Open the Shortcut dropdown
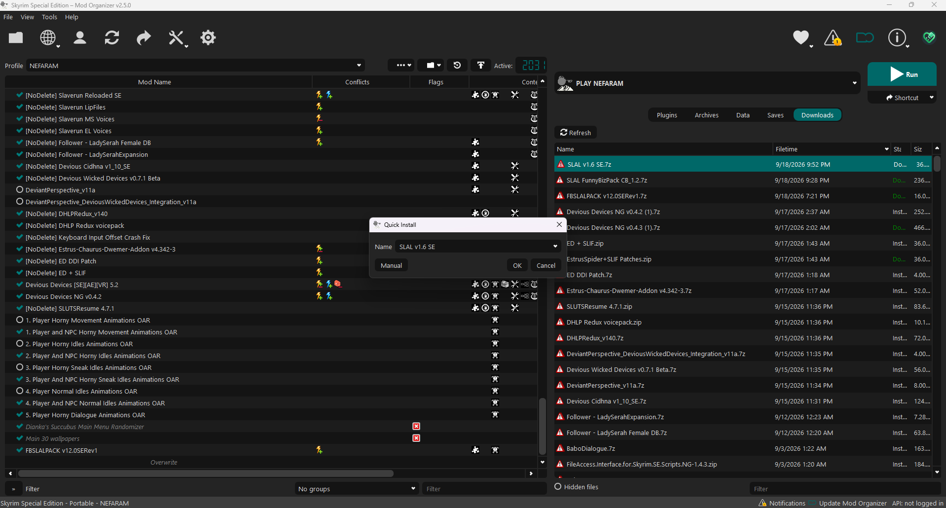This screenshot has width=946, height=508. [931, 98]
